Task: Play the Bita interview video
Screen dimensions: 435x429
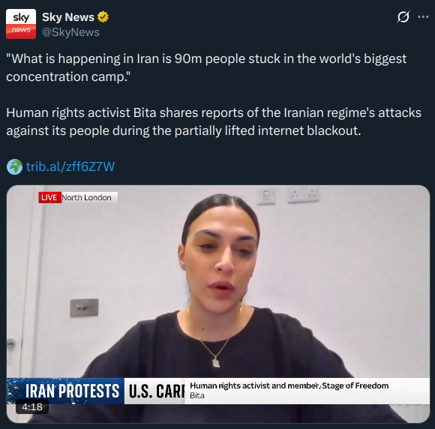Action: click(x=218, y=304)
